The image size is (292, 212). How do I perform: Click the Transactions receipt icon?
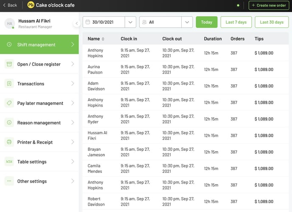pos(9,84)
